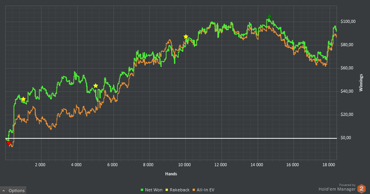Click the 18 000 hands axis label

click(329, 165)
